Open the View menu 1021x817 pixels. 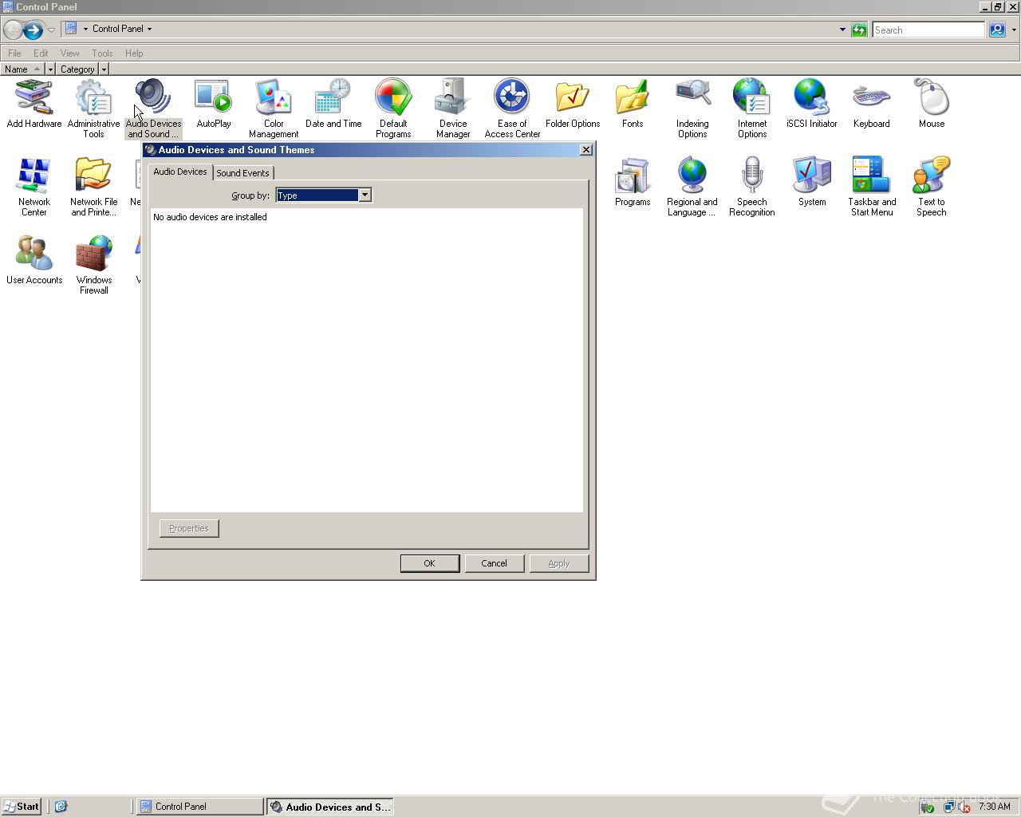[69, 53]
